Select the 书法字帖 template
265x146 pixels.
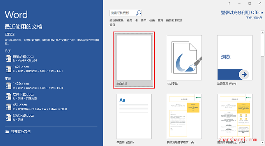(184, 60)
